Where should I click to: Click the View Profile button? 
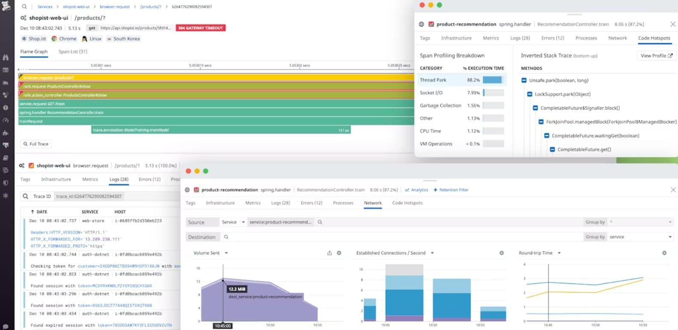(x=656, y=56)
